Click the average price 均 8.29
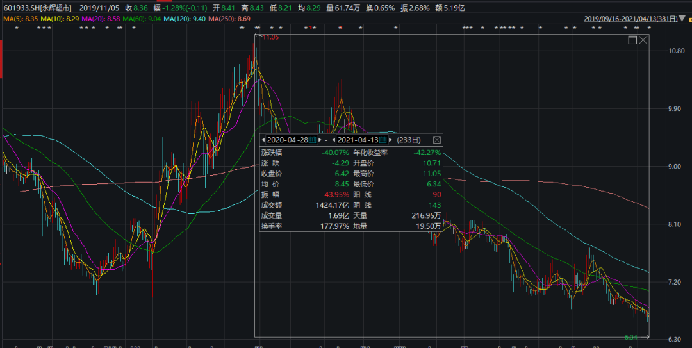Screen dimensions: 692x348 [309, 8]
